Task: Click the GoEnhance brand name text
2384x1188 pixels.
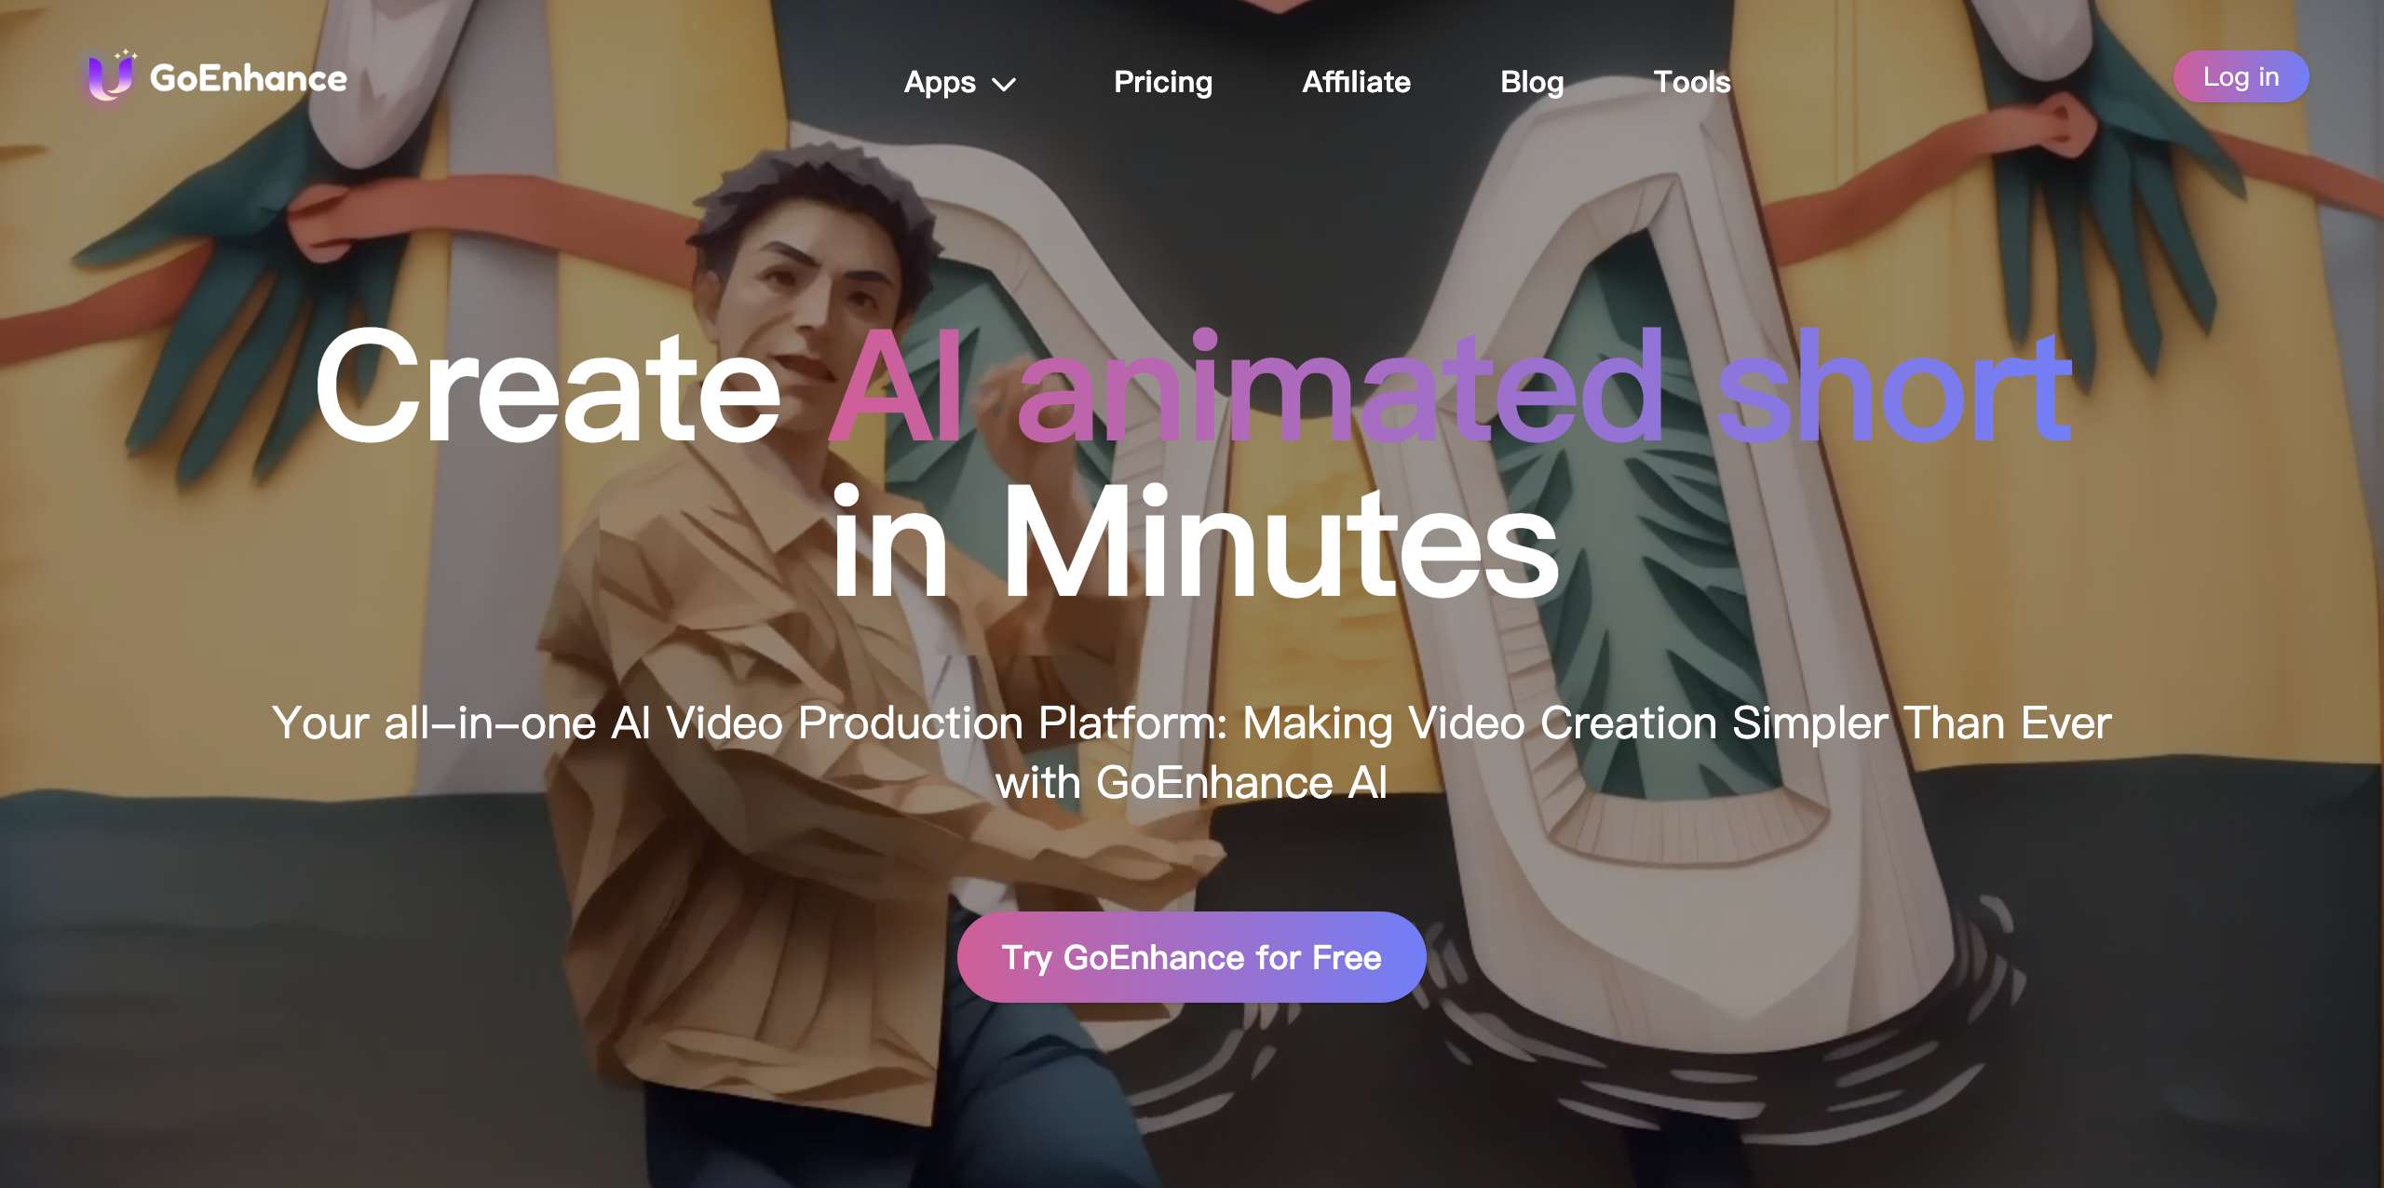Action: click(248, 79)
